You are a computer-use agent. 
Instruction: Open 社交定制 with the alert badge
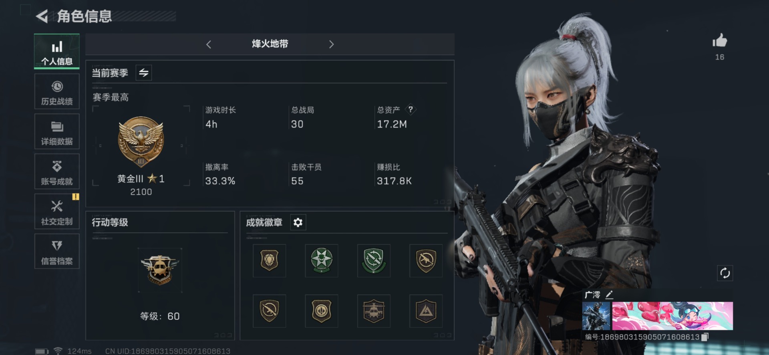point(57,212)
